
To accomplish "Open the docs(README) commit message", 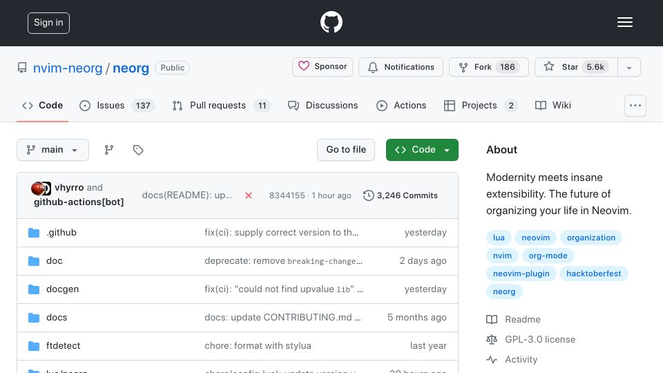I will coord(187,195).
